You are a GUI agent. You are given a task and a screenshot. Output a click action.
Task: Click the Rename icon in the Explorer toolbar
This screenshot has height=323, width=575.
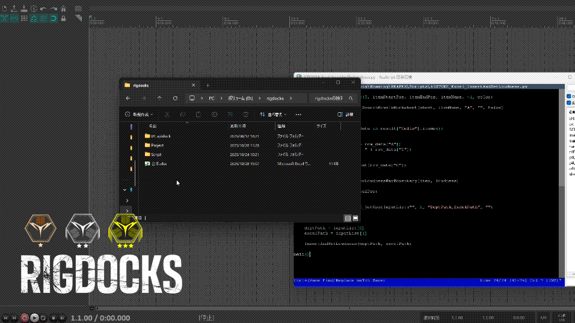[214, 115]
